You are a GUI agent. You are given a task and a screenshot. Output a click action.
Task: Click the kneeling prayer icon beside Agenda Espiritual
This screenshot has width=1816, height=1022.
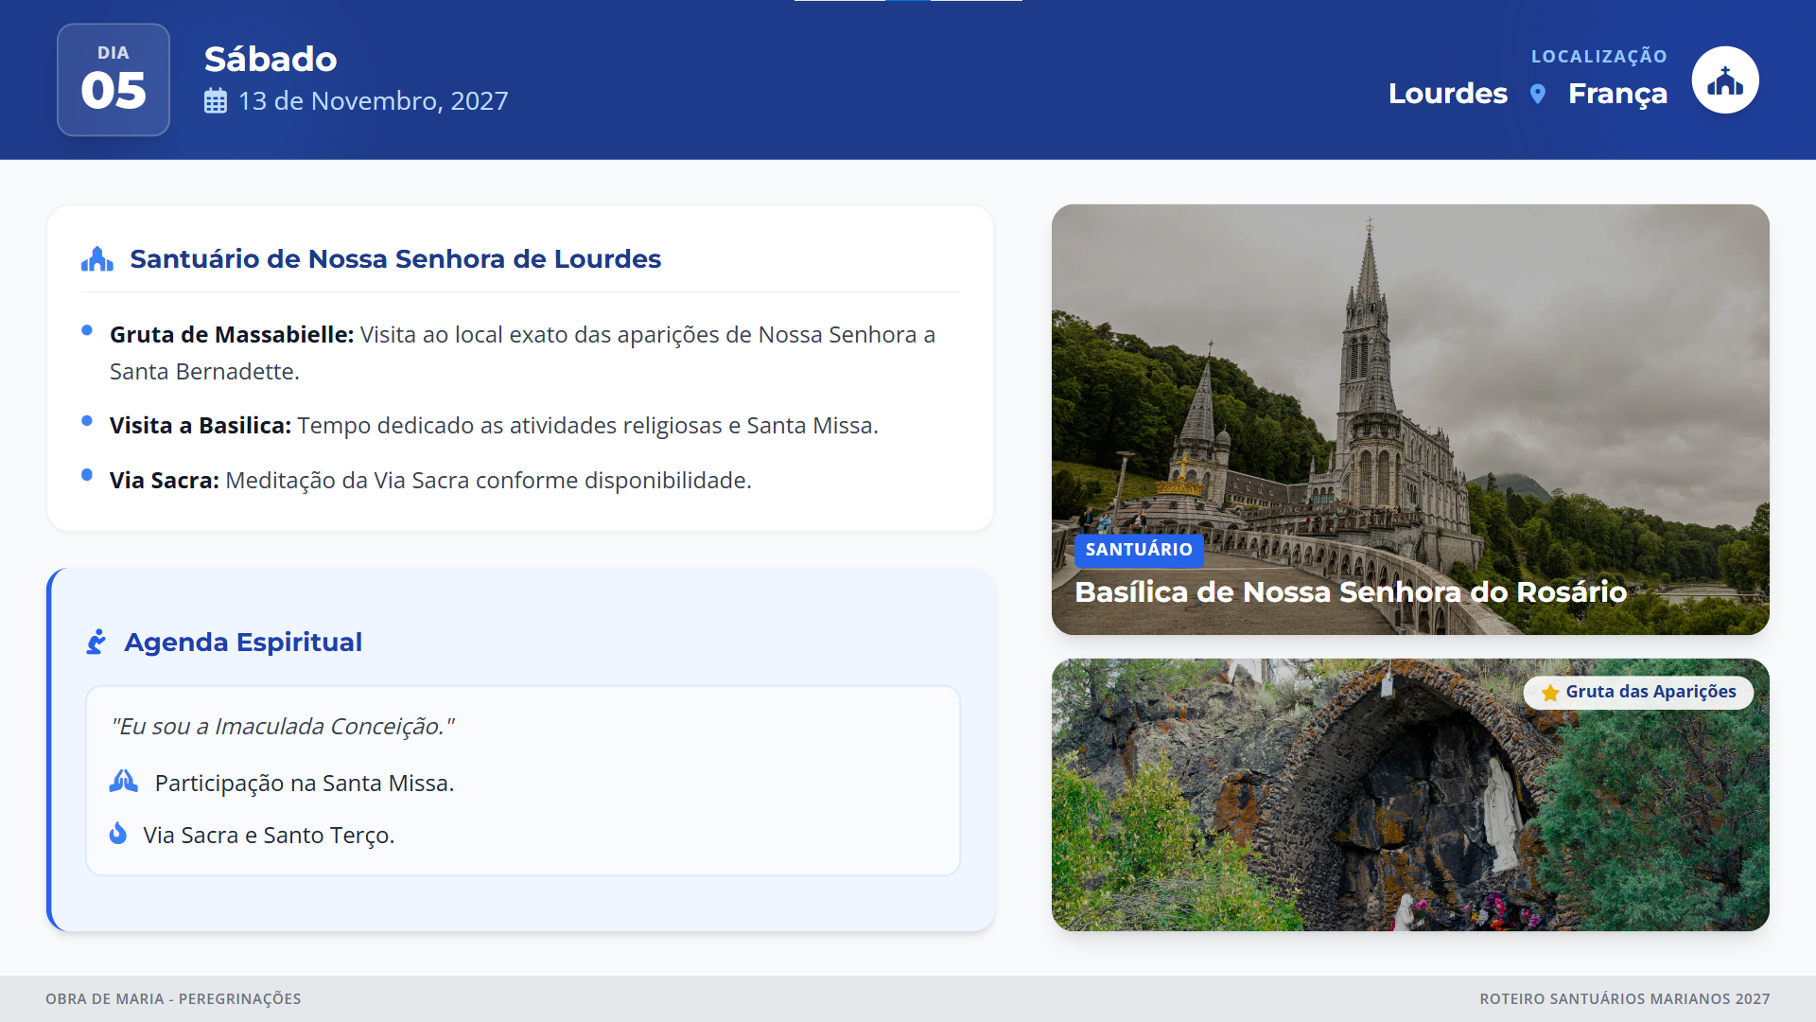pos(96,643)
